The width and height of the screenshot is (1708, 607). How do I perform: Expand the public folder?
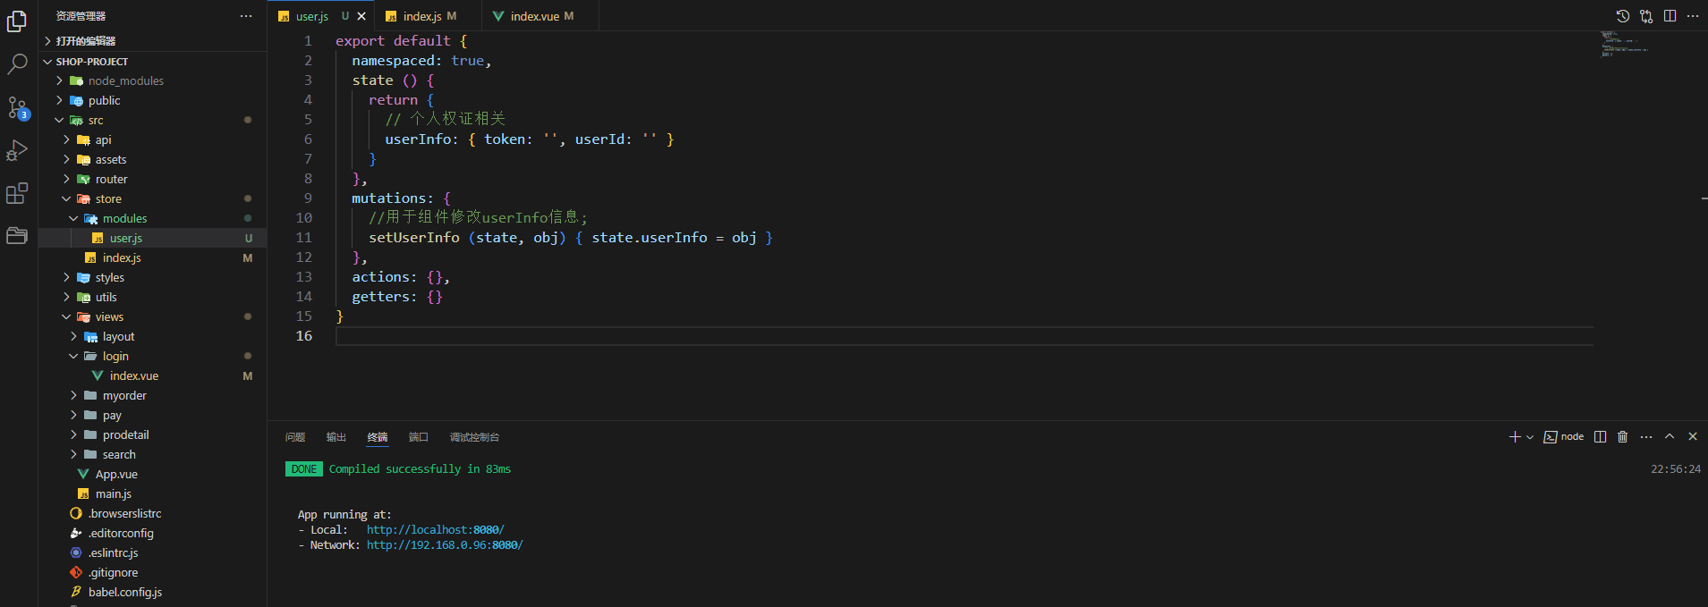(152, 100)
